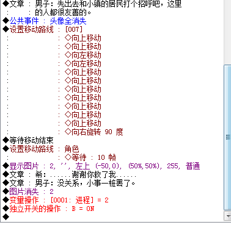Image resolution: width=231 pixels, height=225 pixels.
Task: Select the continuation line 的人都很友善的。
Action: pos(63,12)
